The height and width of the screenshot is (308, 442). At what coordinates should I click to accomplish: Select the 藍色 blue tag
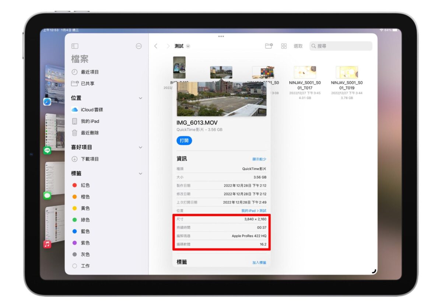pos(81,231)
